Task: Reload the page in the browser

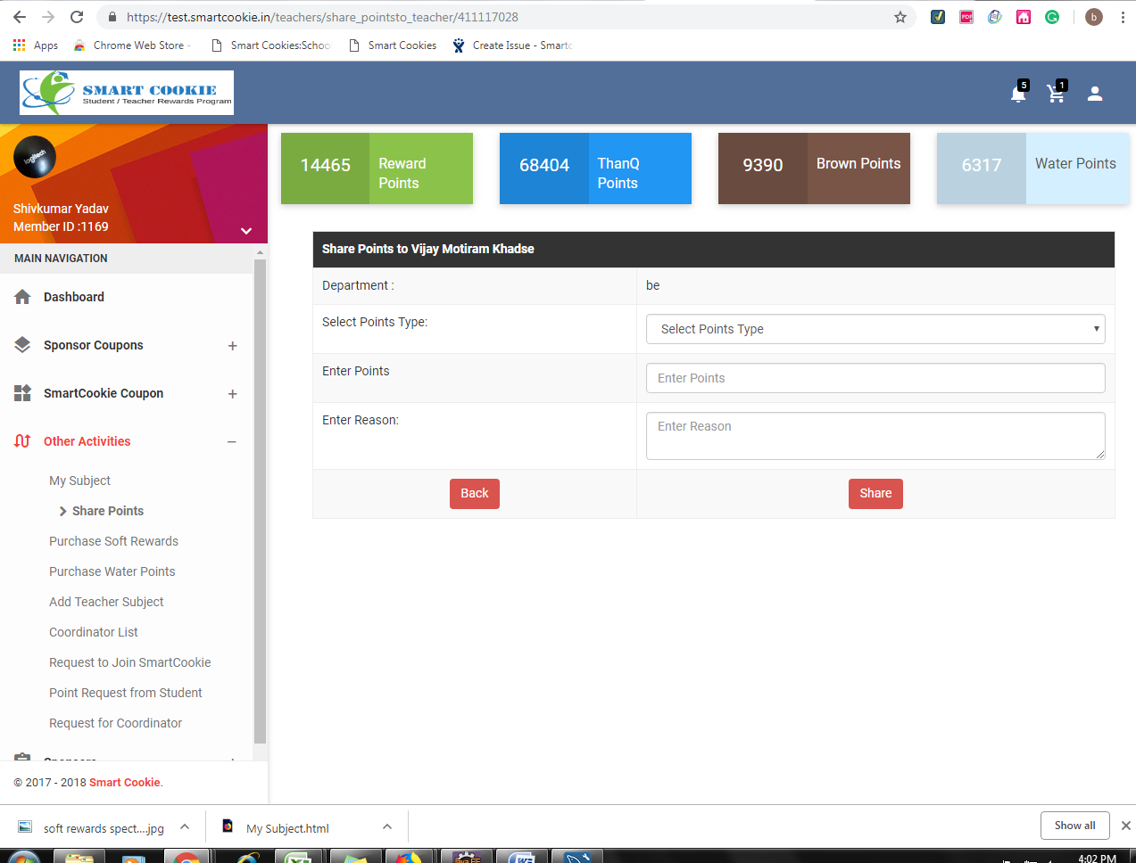Action: (77, 17)
